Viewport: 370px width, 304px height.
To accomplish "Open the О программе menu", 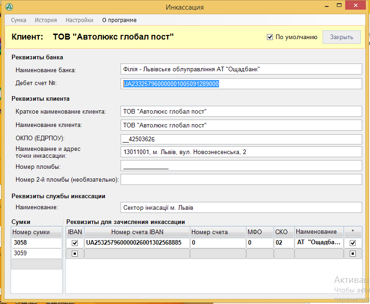I will point(119,20).
